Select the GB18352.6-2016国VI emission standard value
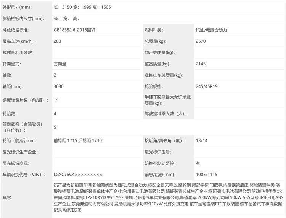 click(77, 30)
